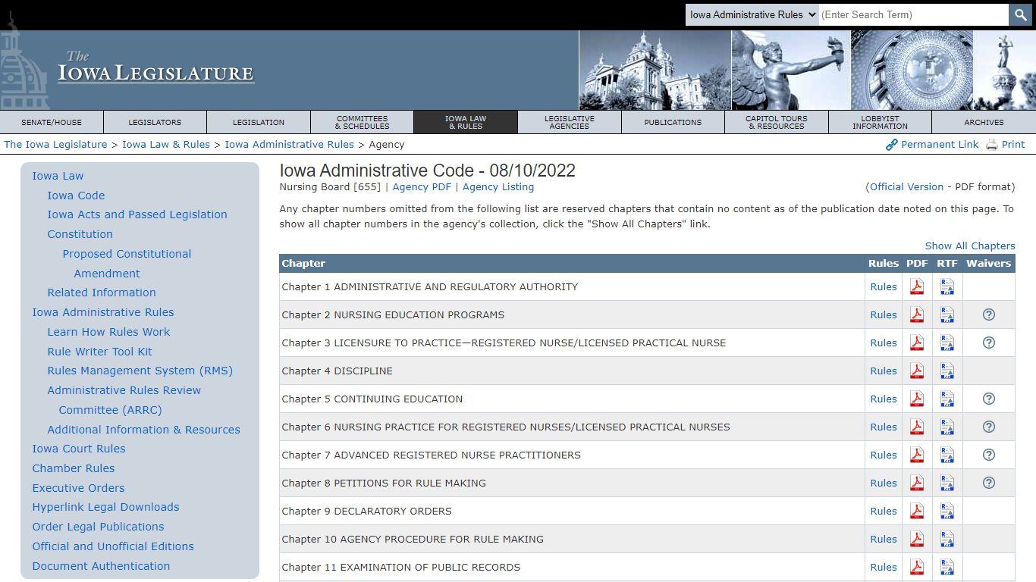
Task: Click the Show All Chapters link
Action: 969,246
